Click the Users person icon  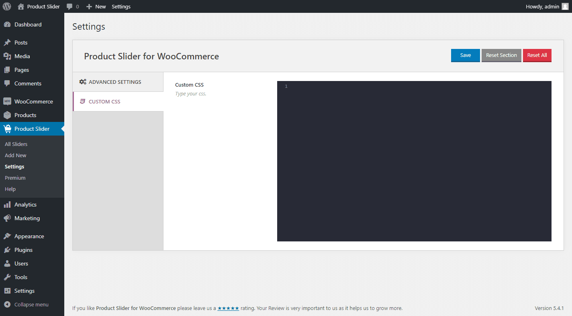pyautogui.click(x=7, y=263)
